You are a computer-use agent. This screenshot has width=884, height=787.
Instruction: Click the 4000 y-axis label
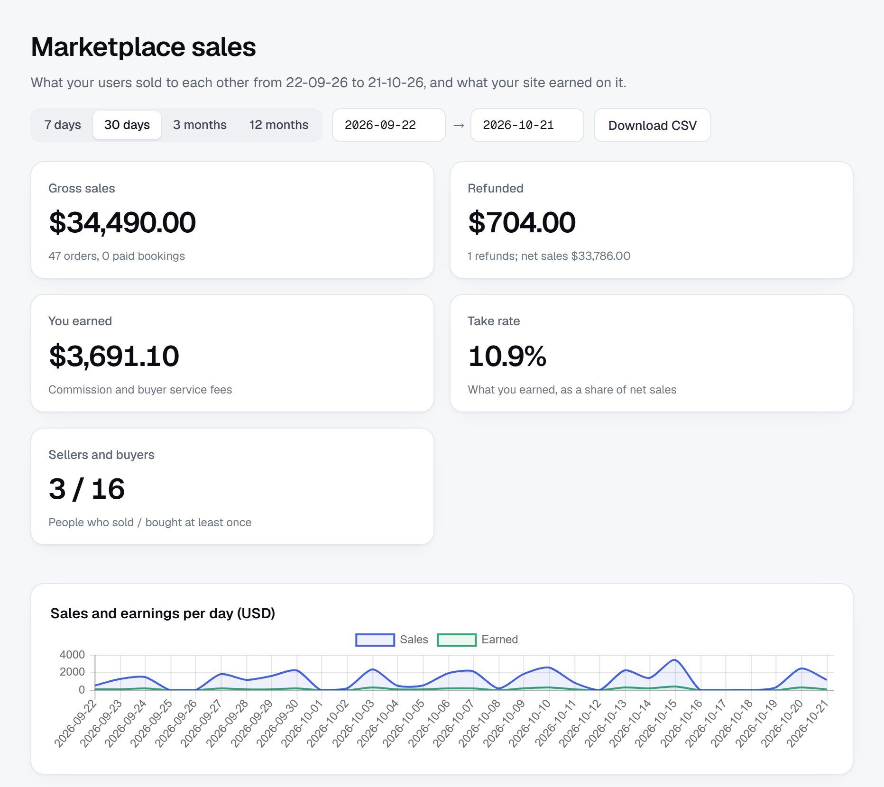click(72, 655)
